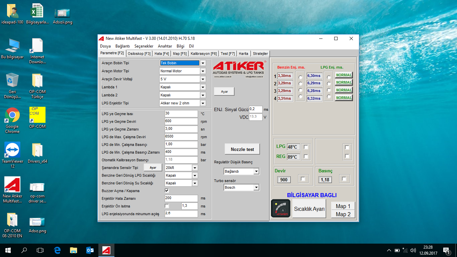457x257 pixels.
Task: Enable Enjektör Ön Isıtma checkbox
Action: coord(167,206)
